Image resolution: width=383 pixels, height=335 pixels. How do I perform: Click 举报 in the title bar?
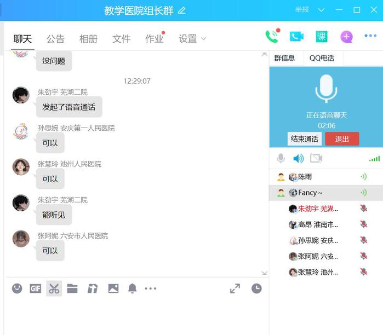(x=302, y=9)
